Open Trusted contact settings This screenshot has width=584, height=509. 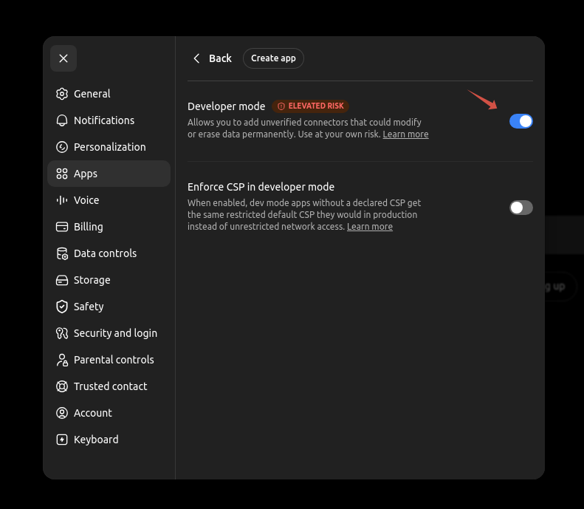tap(109, 386)
